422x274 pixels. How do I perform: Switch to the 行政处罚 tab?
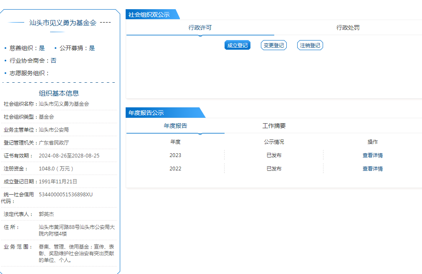348,28
